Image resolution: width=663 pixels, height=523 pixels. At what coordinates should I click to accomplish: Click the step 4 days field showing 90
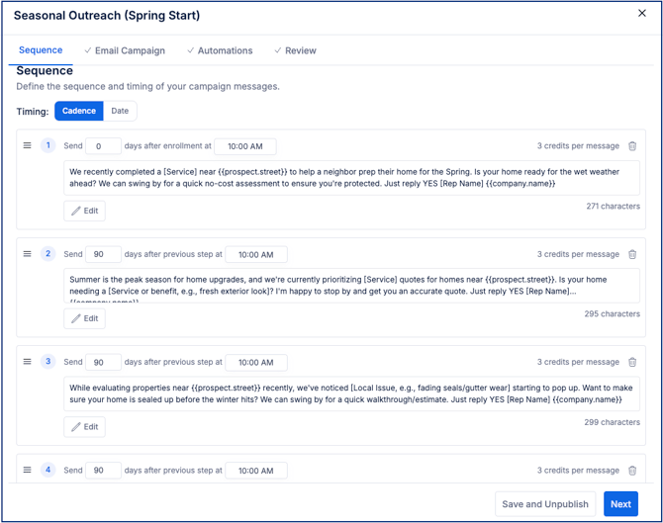[x=103, y=471]
